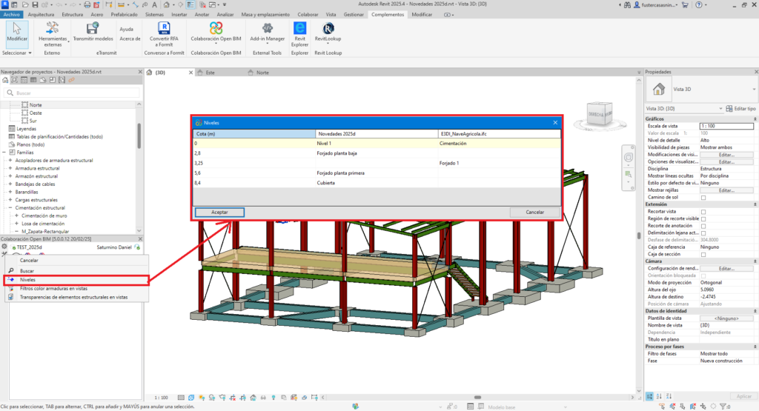Toggle the Recortar vista checkbox
Image resolution: width=759 pixels, height=411 pixels.
pos(703,211)
